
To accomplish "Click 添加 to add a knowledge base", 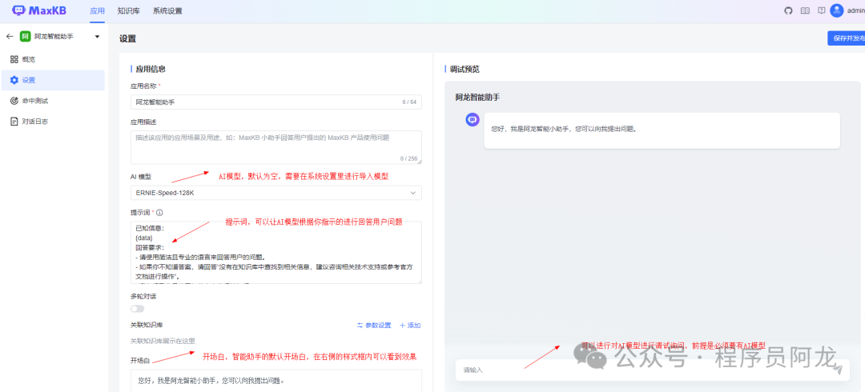I will pyautogui.click(x=410, y=326).
